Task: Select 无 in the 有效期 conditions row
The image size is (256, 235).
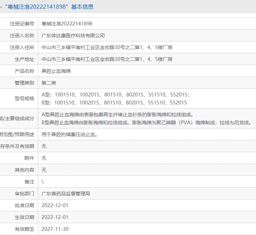Action: pyautogui.click(x=44, y=146)
